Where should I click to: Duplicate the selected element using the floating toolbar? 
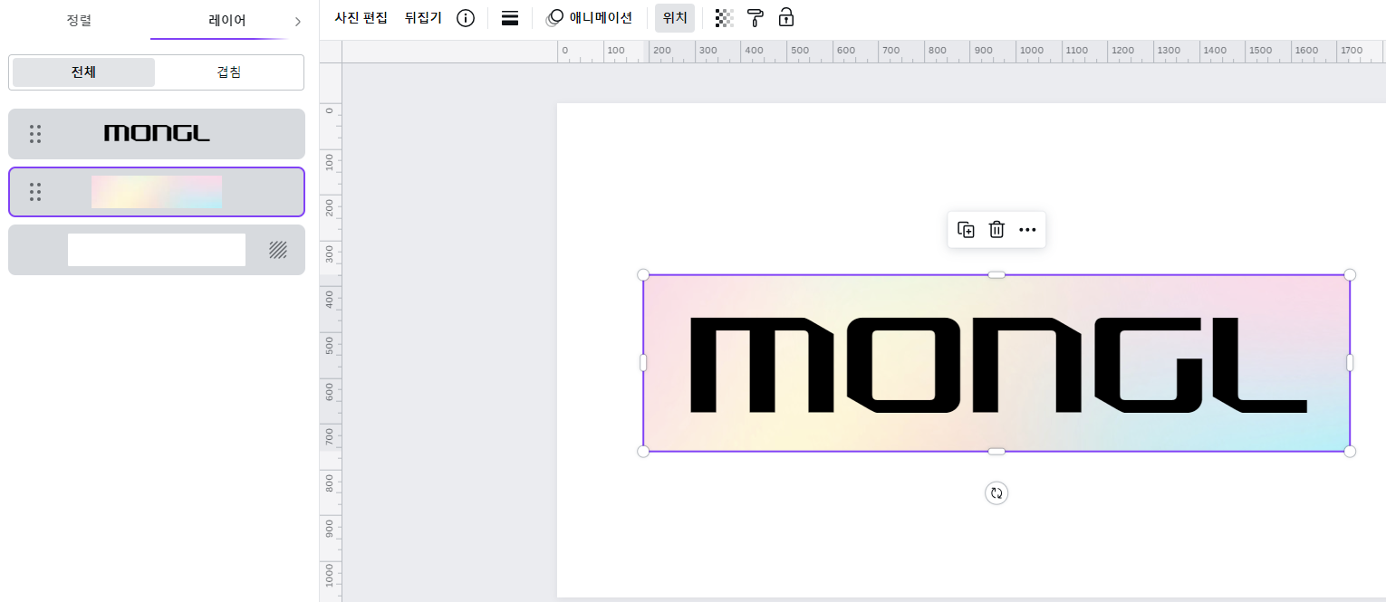pos(966,230)
